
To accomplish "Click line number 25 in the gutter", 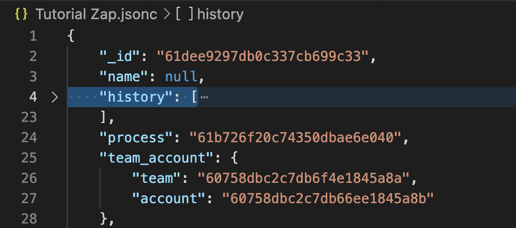I will point(29,158).
